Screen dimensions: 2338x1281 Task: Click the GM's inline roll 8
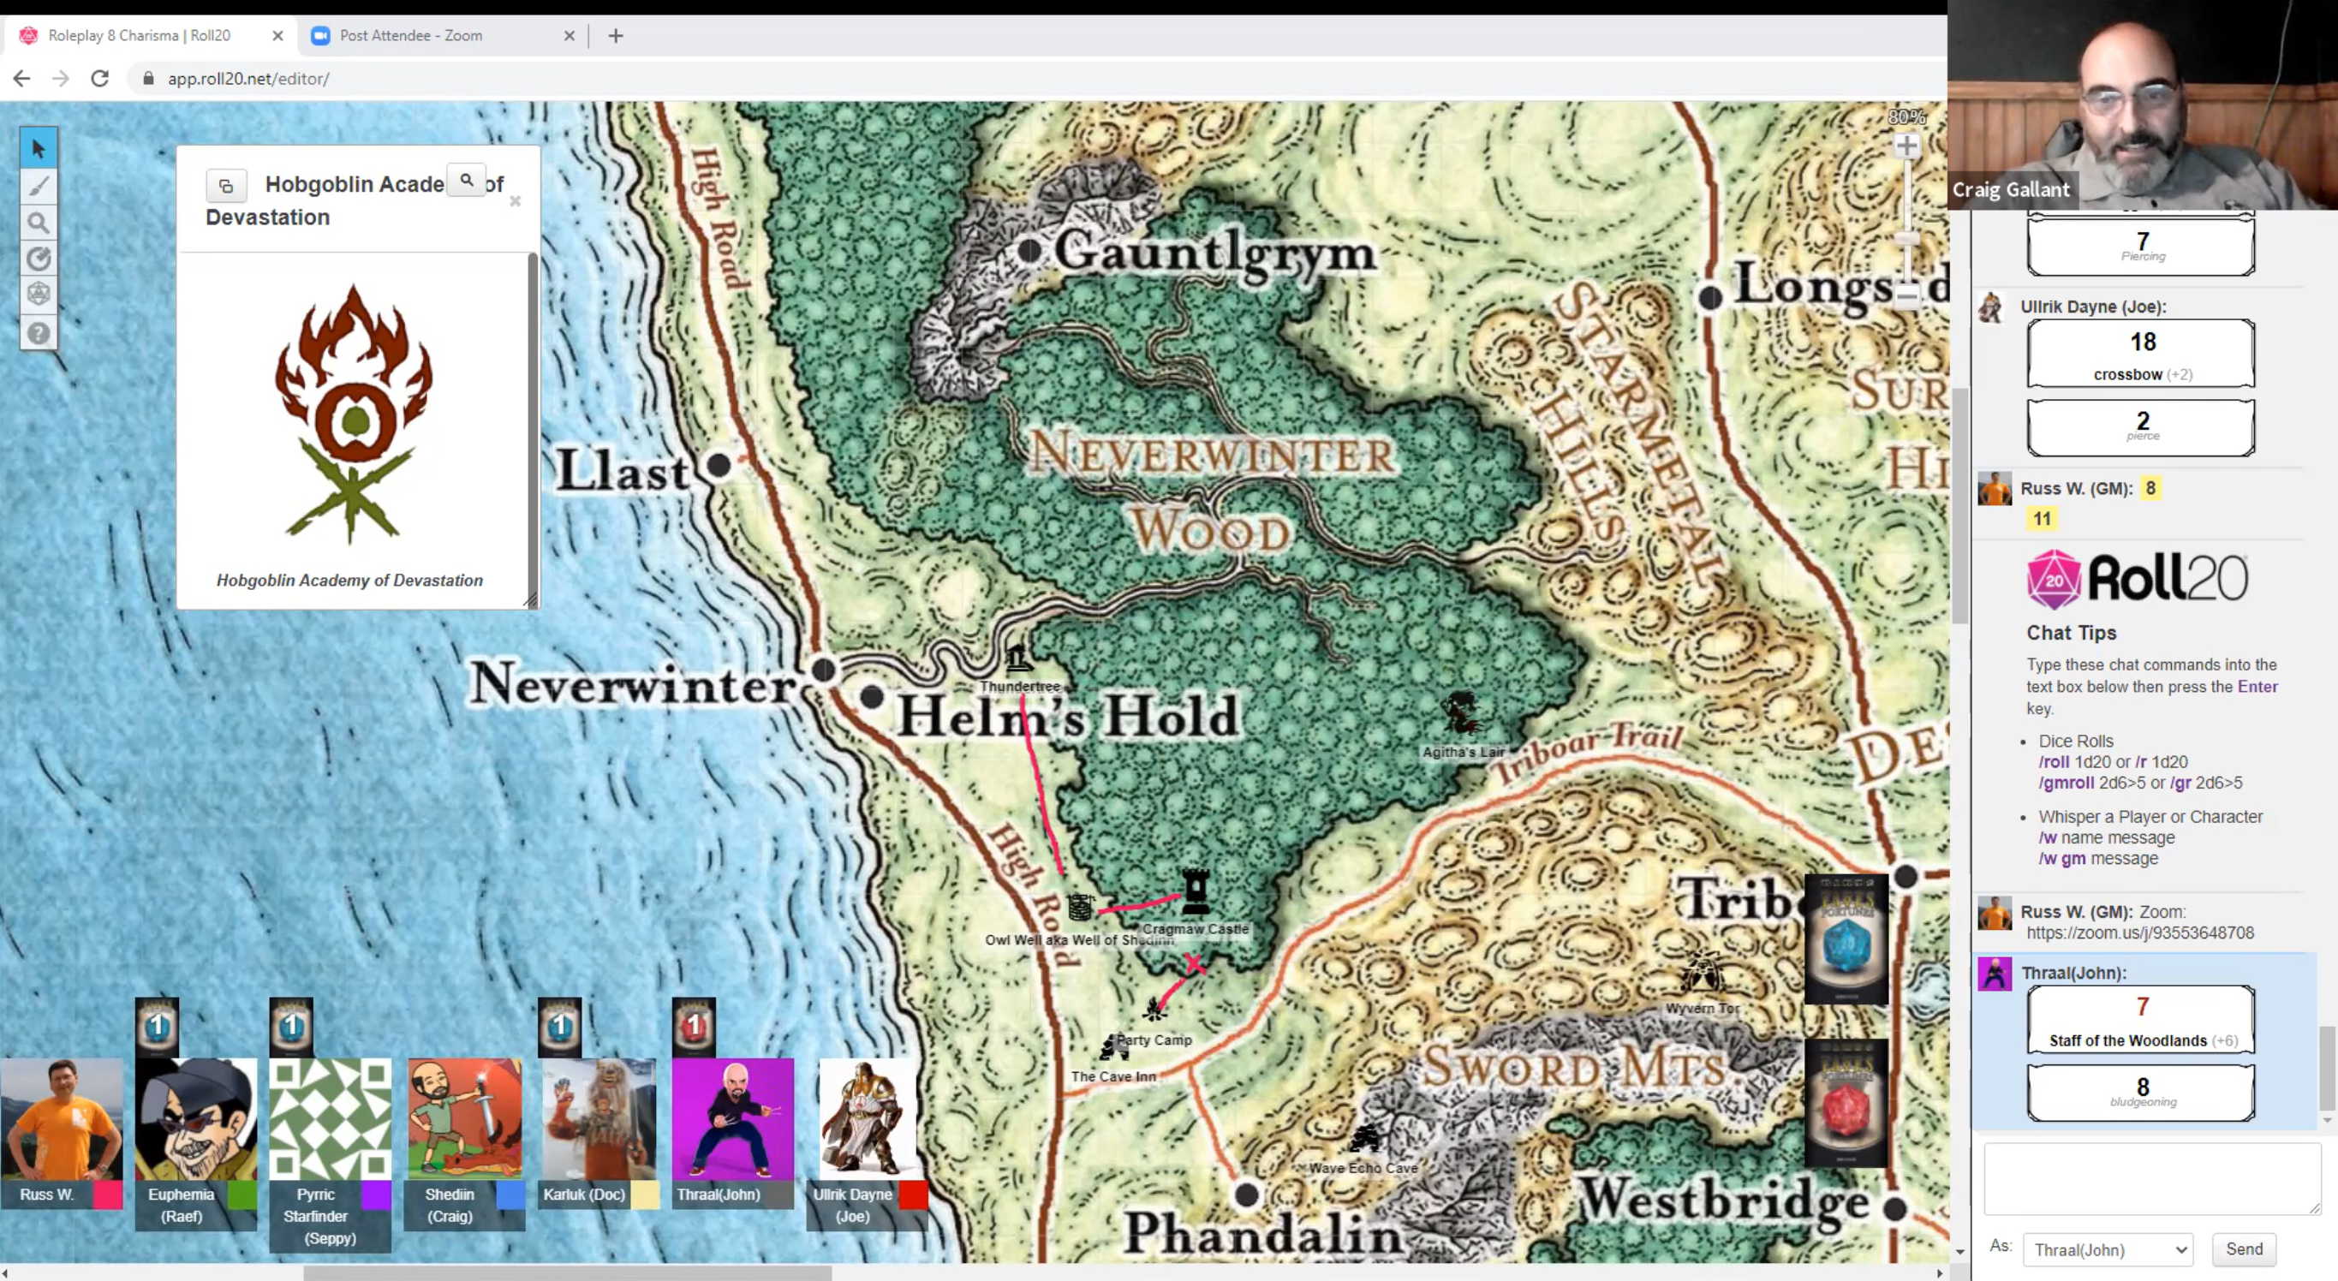2150,488
